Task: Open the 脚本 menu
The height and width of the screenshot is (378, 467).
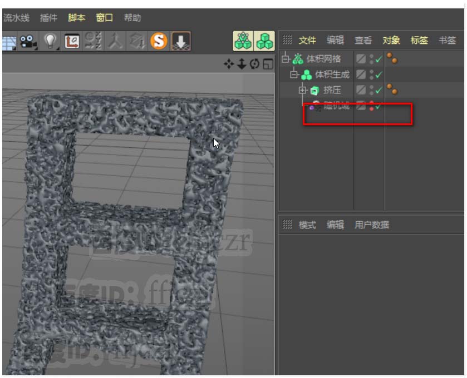Action: [76, 18]
